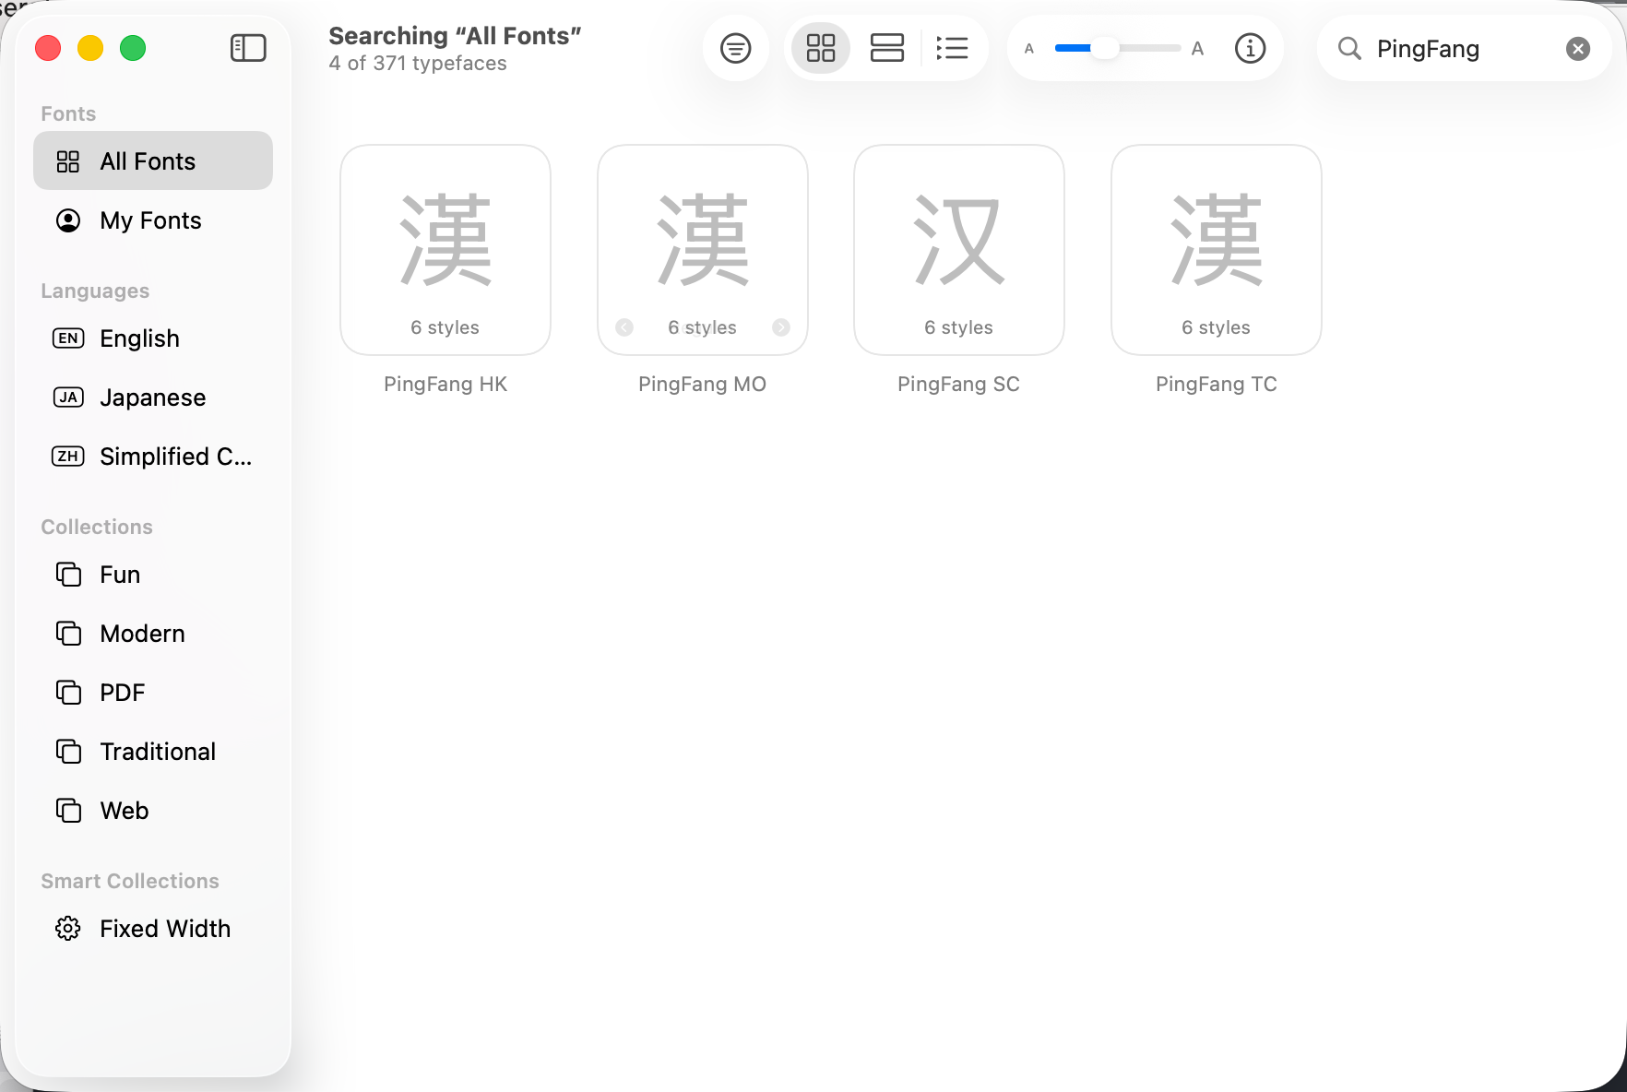This screenshot has height=1092, width=1627.
Task: Select the PingFang MO font card
Action: pos(703,250)
